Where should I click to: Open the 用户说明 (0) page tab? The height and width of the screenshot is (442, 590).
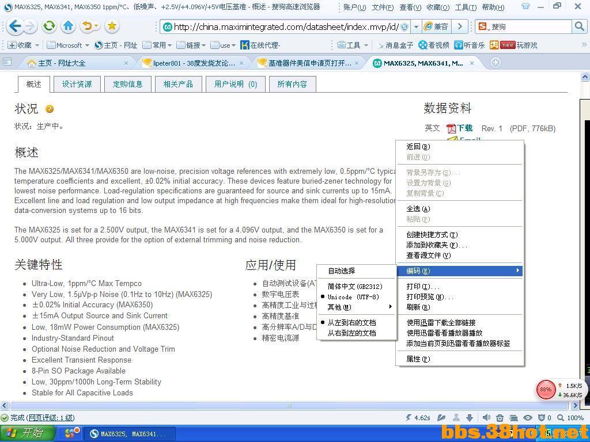(236, 84)
